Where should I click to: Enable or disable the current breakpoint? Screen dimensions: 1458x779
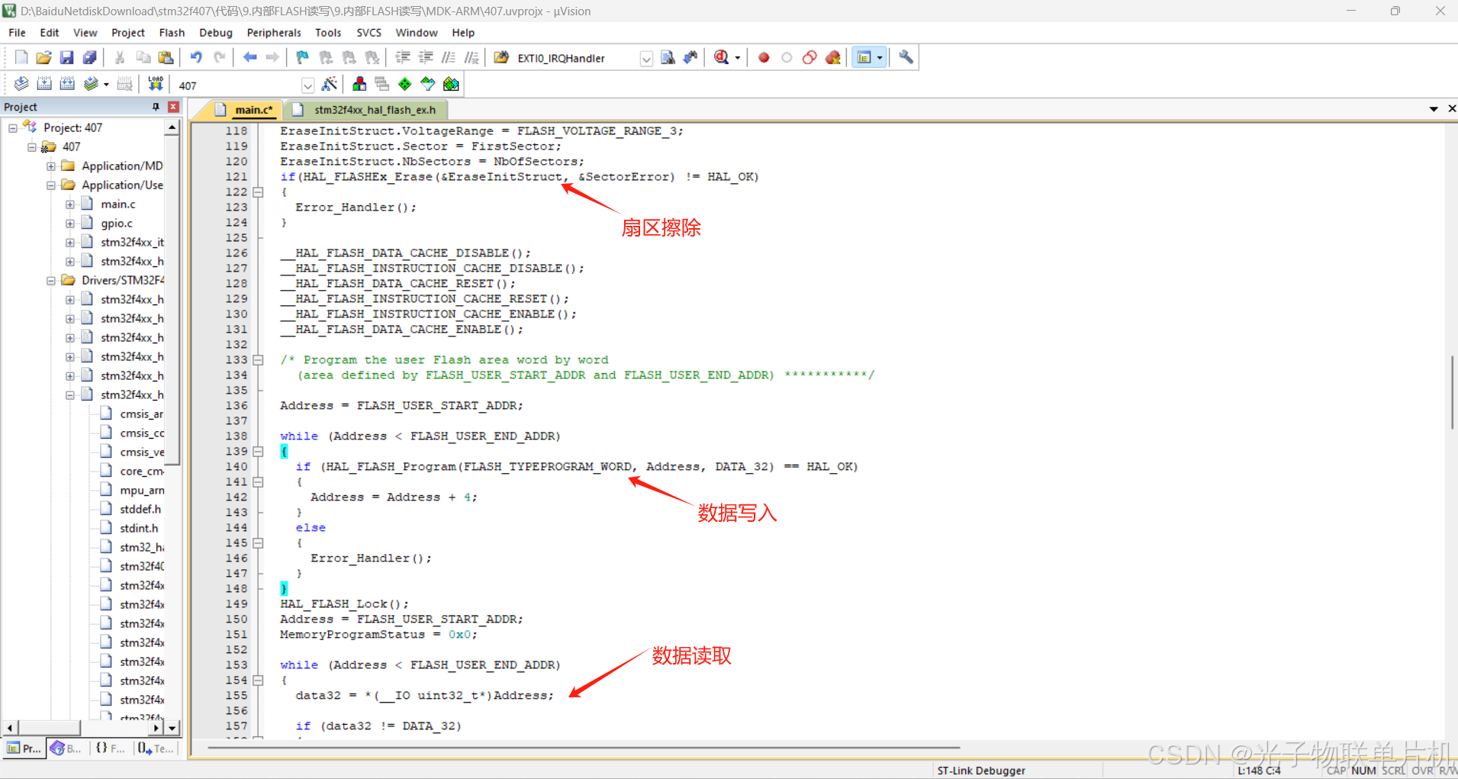pos(787,57)
